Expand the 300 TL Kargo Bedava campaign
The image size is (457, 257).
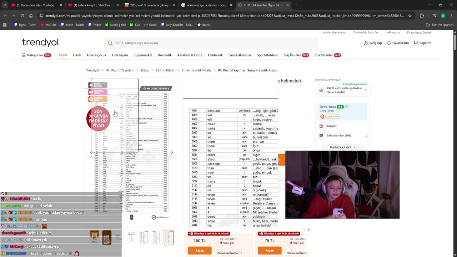point(366,90)
